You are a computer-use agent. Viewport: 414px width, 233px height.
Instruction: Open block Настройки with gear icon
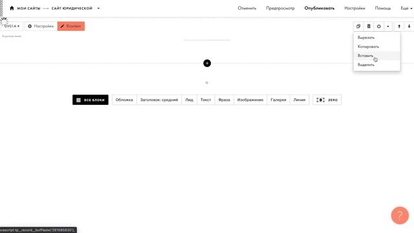pos(41,26)
